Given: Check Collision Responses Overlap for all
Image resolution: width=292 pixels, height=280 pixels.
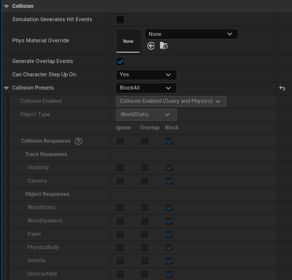Looking at the screenshot, I should 145,141.
